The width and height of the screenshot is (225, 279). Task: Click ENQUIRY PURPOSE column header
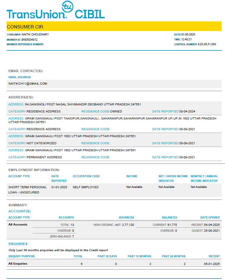click(x=22, y=256)
